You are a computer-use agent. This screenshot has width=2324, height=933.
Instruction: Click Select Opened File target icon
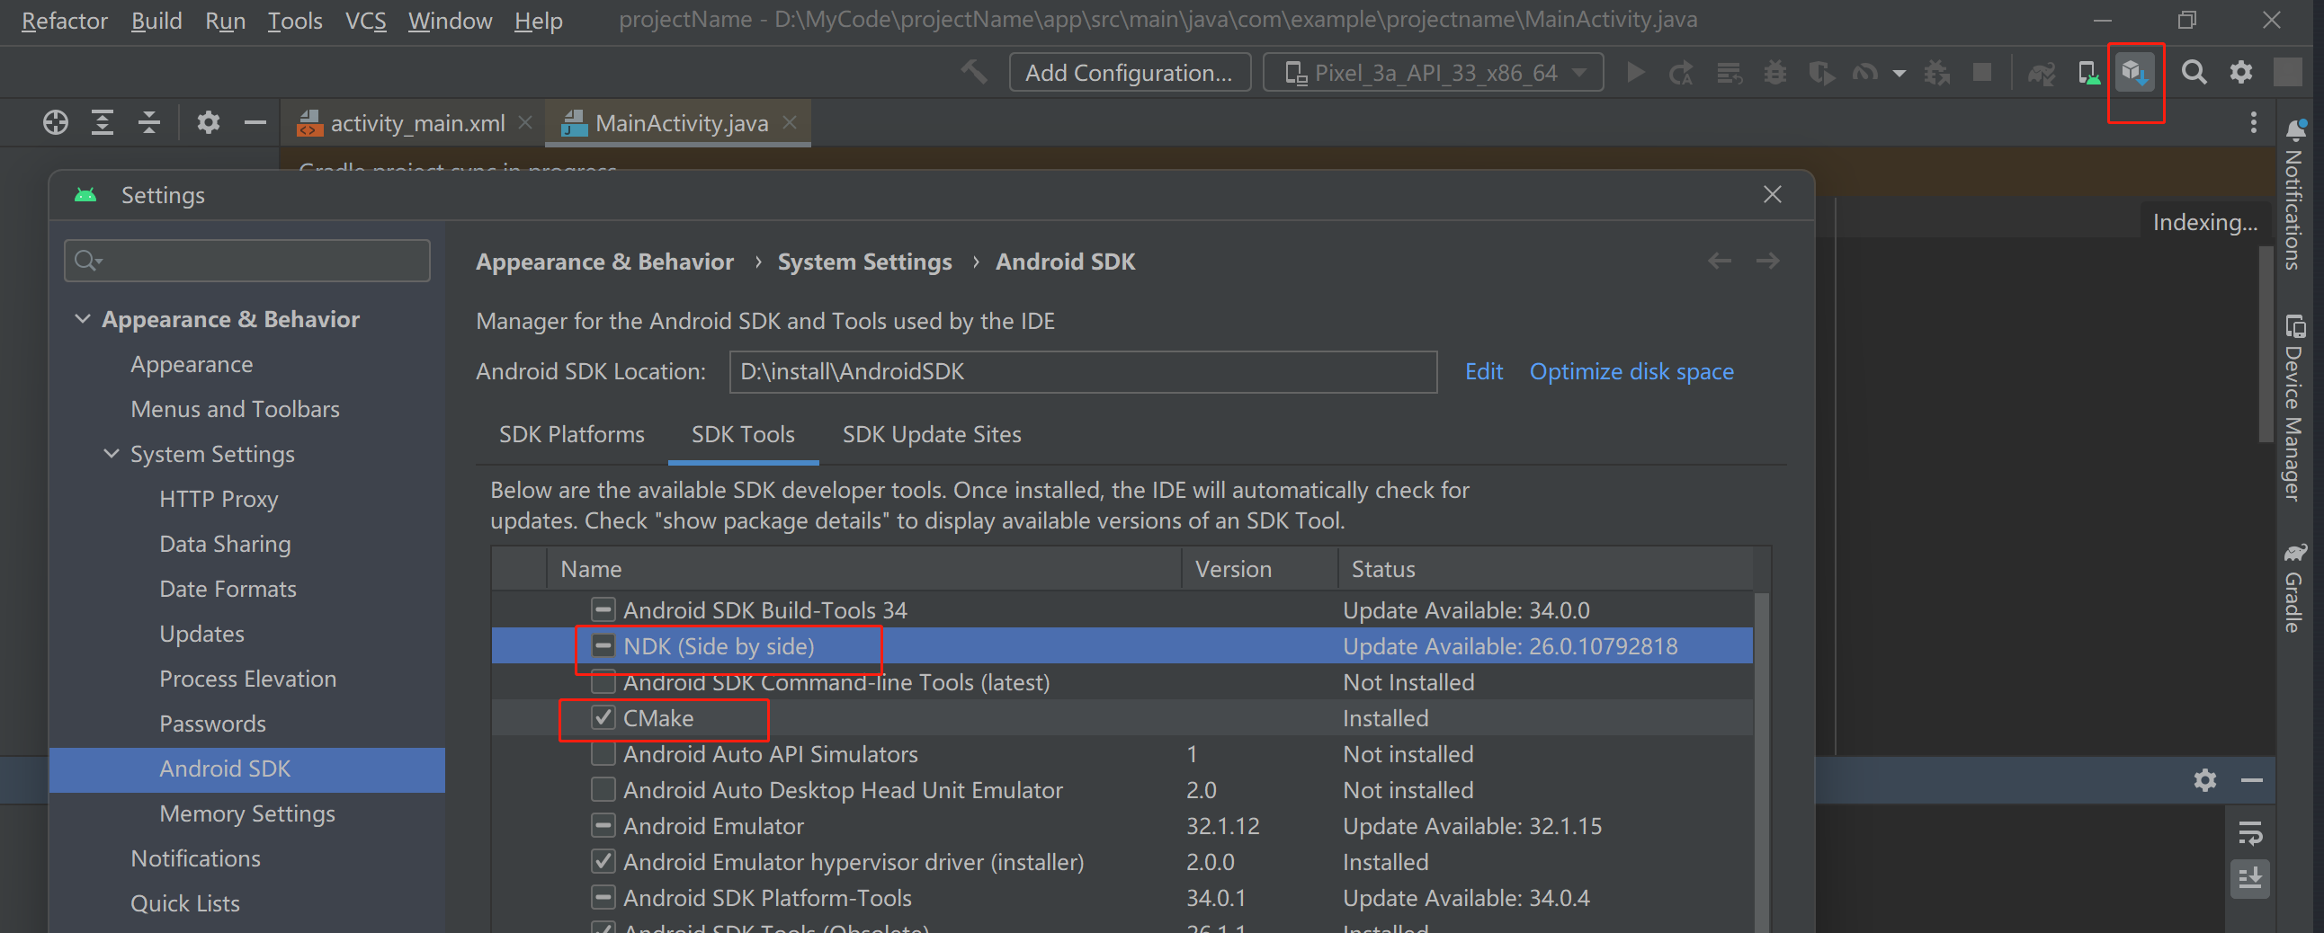coord(56,122)
